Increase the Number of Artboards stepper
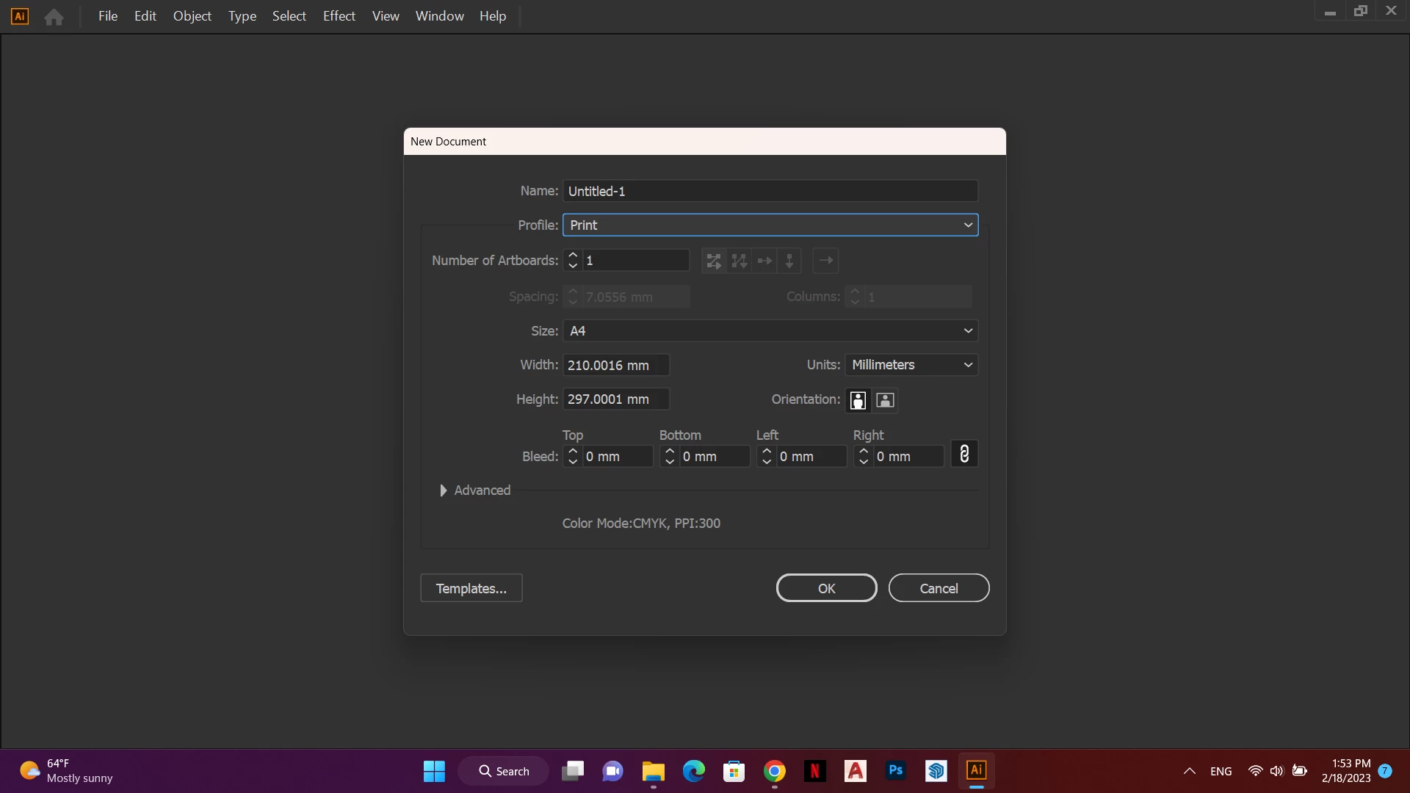The image size is (1410, 793). [x=573, y=256]
